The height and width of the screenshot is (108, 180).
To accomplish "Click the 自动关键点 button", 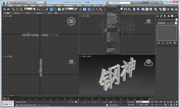I will click(131, 102).
